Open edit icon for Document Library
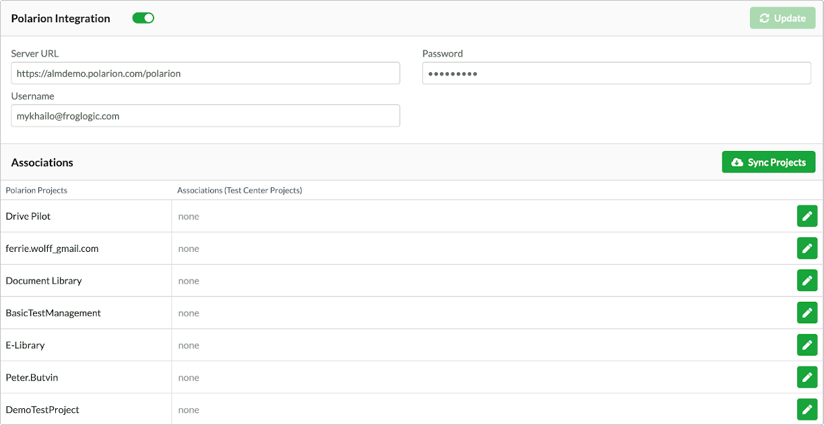Image resolution: width=824 pixels, height=425 pixels. point(806,280)
